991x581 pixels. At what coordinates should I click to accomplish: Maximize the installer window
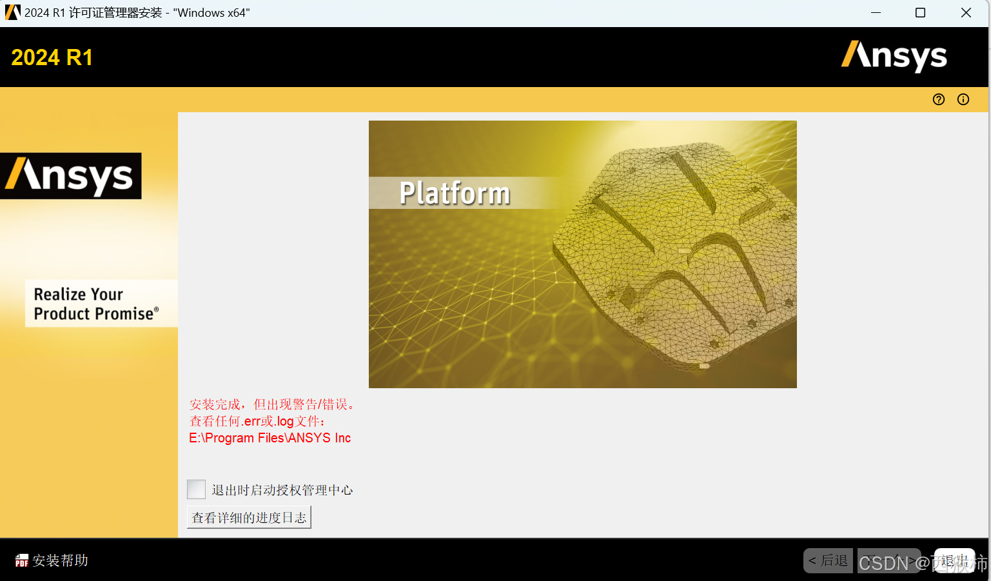click(921, 12)
